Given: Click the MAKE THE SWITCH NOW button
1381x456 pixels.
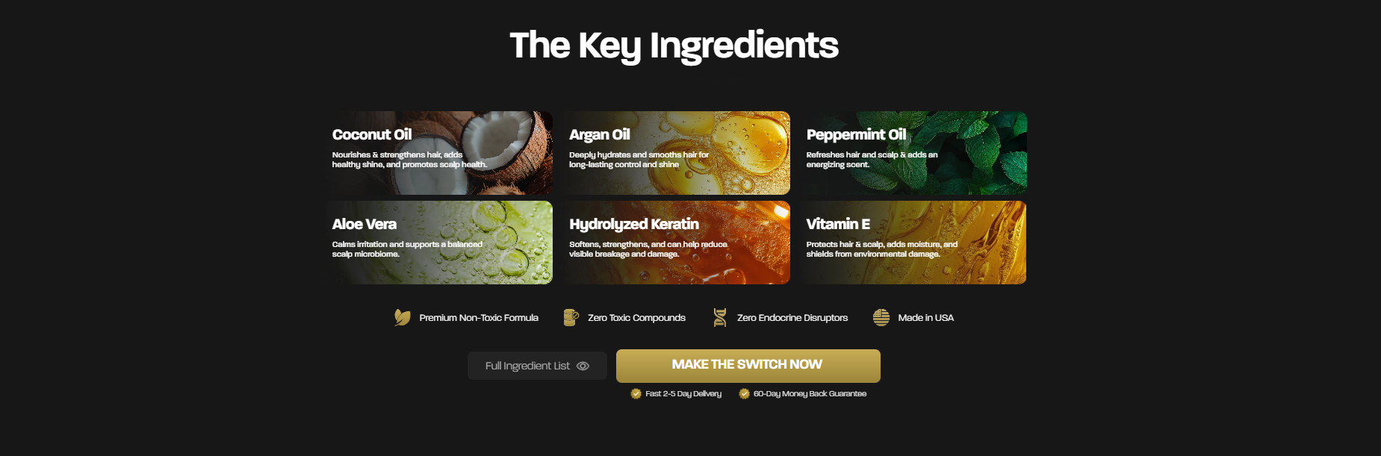Looking at the screenshot, I should coord(748,366).
